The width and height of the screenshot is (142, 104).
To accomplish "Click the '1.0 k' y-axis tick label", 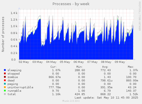I will pos(14,26).
